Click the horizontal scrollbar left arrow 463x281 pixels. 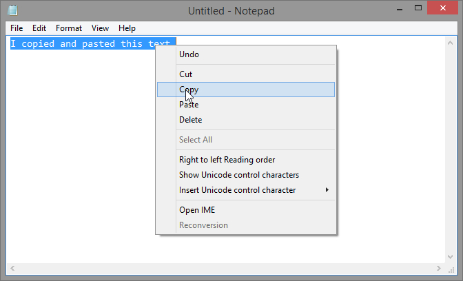click(12, 269)
